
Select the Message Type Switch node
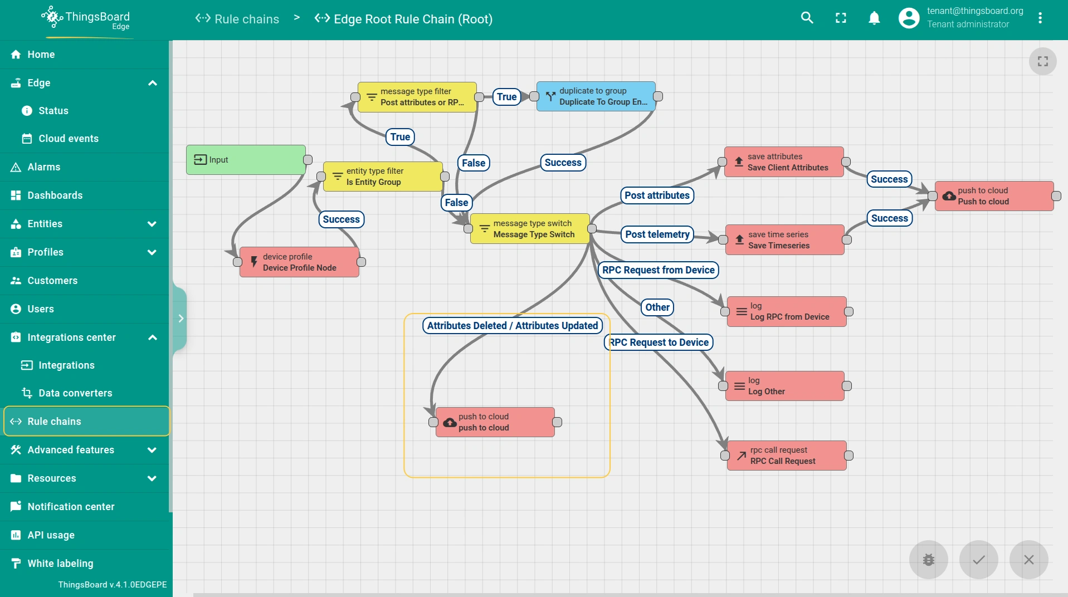click(x=529, y=229)
